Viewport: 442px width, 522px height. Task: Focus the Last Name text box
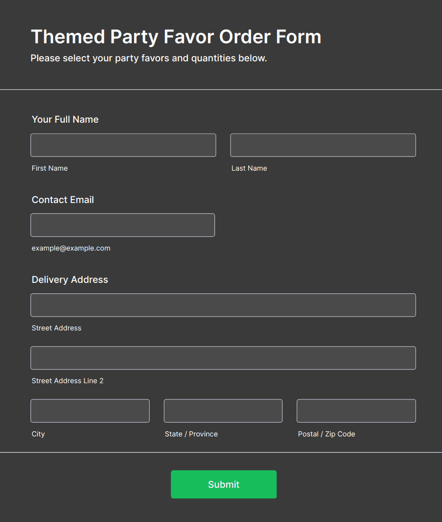click(x=323, y=145)
